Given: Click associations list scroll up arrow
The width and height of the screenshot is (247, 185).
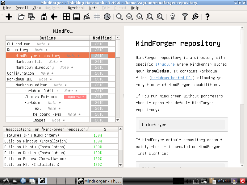Looking at the screenshot, I should coord(120,129).
